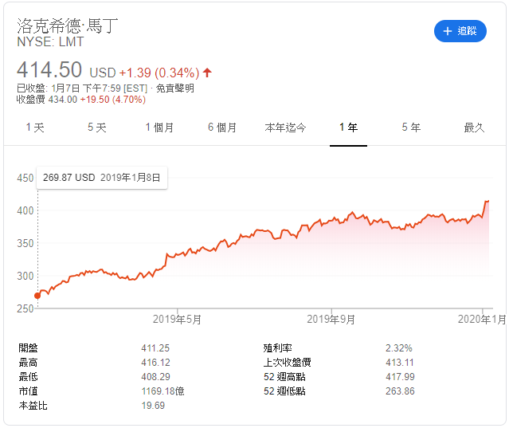Click the 市值 value 1169.18億
The image size is (509, 428).
(x=162, y=391)
